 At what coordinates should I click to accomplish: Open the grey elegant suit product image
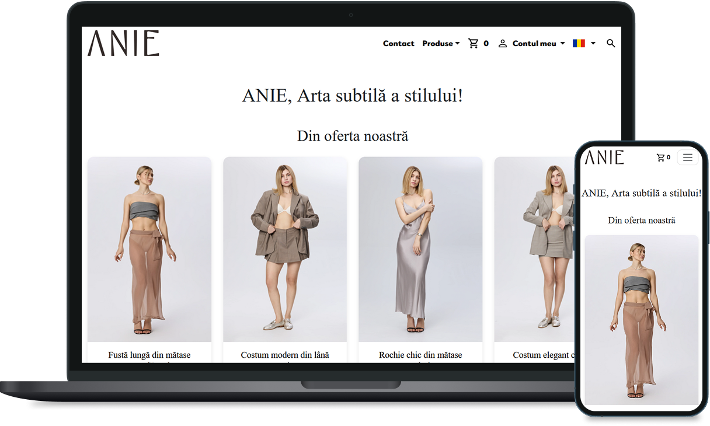click(534, 249)
